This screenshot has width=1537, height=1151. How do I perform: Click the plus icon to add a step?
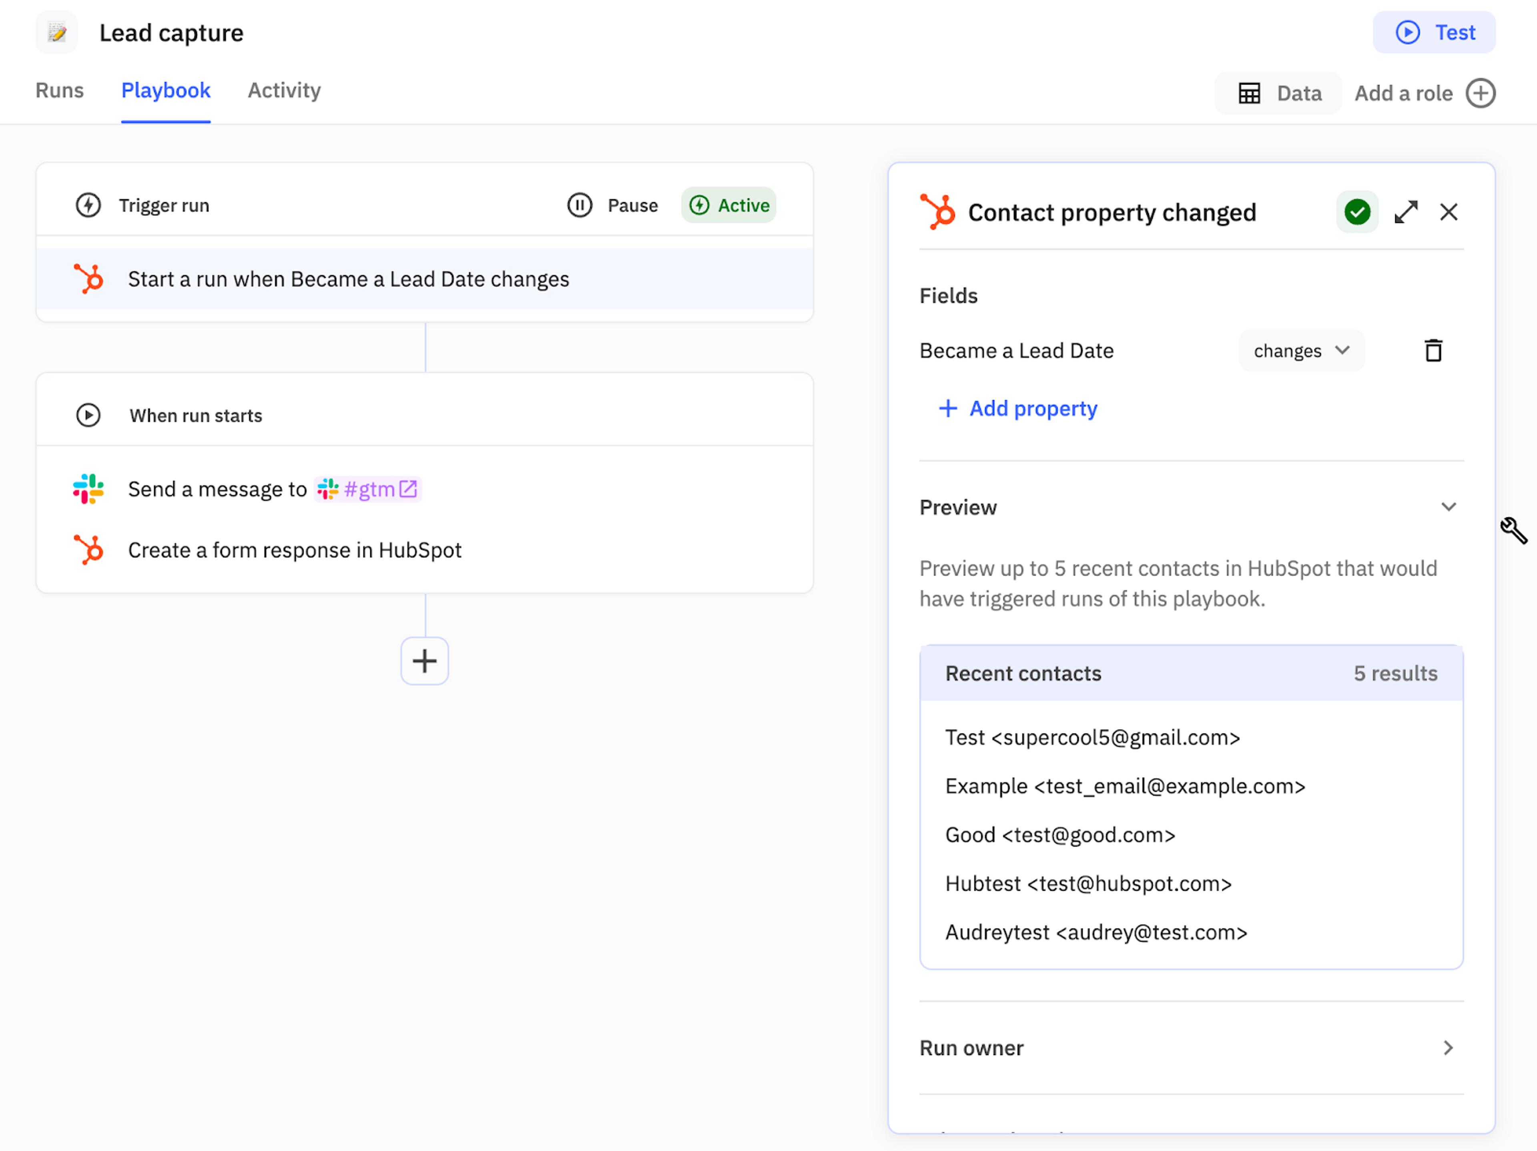425,660
